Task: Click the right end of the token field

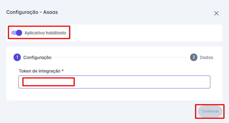Action: (205, 82)
